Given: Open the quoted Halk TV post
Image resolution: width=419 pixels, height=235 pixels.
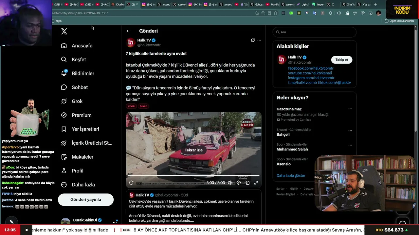Looking at the screenshot, I should pyautogui.click(x=194, y=206).
